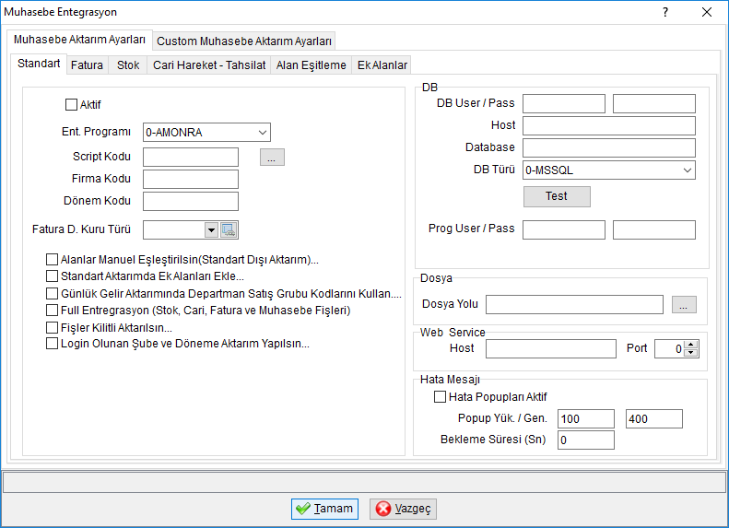Cancel with the Vazgeç button
The image size is (729, 528).
pos(403,509)
